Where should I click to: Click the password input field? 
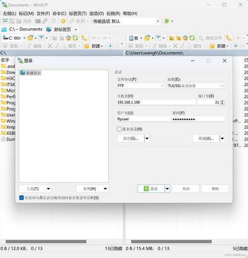click(x=198, y=119)
